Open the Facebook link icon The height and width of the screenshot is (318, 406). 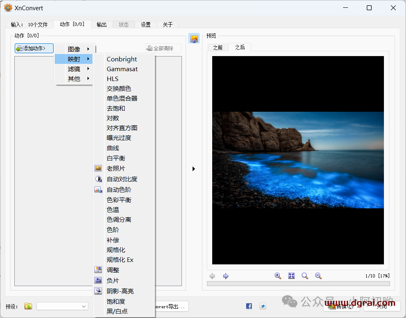[249, 306]
